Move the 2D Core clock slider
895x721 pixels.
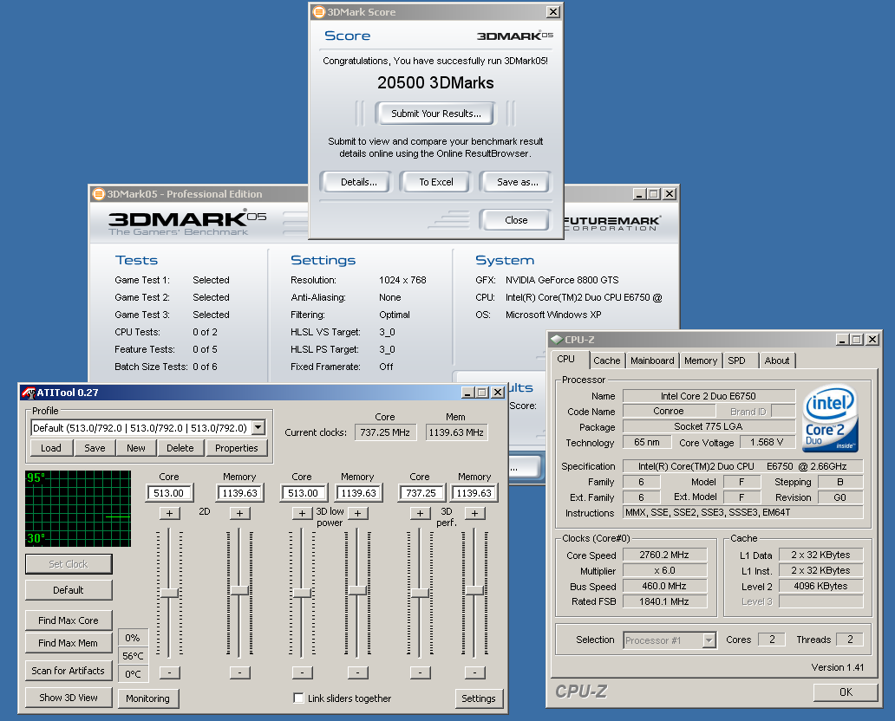tap(169, 593)
